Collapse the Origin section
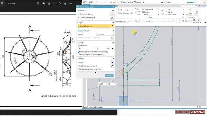This screenshot has height=116, width=207. coord(113,22)
